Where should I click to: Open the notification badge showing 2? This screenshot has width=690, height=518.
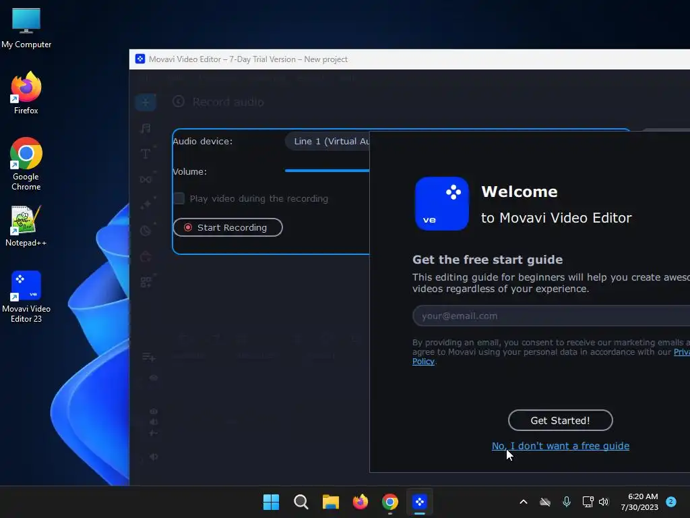(x=671, y=501)
